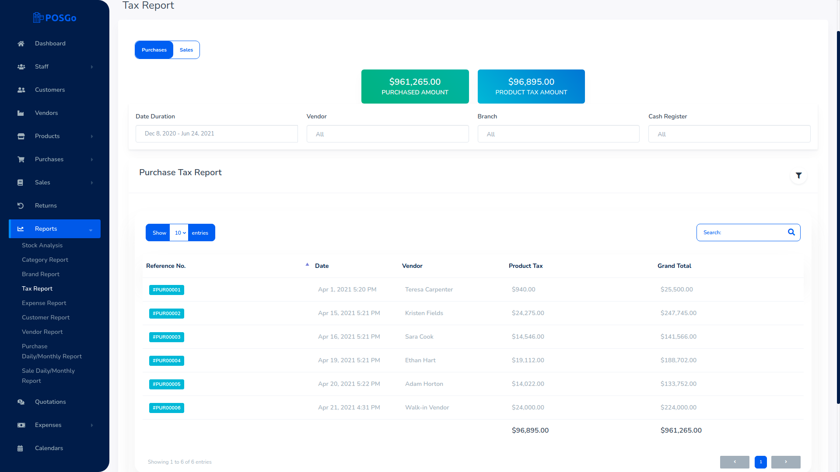840x472 pixels.
Task: Click the Reports sidebar icon
Action: click(x=20, y=228)
